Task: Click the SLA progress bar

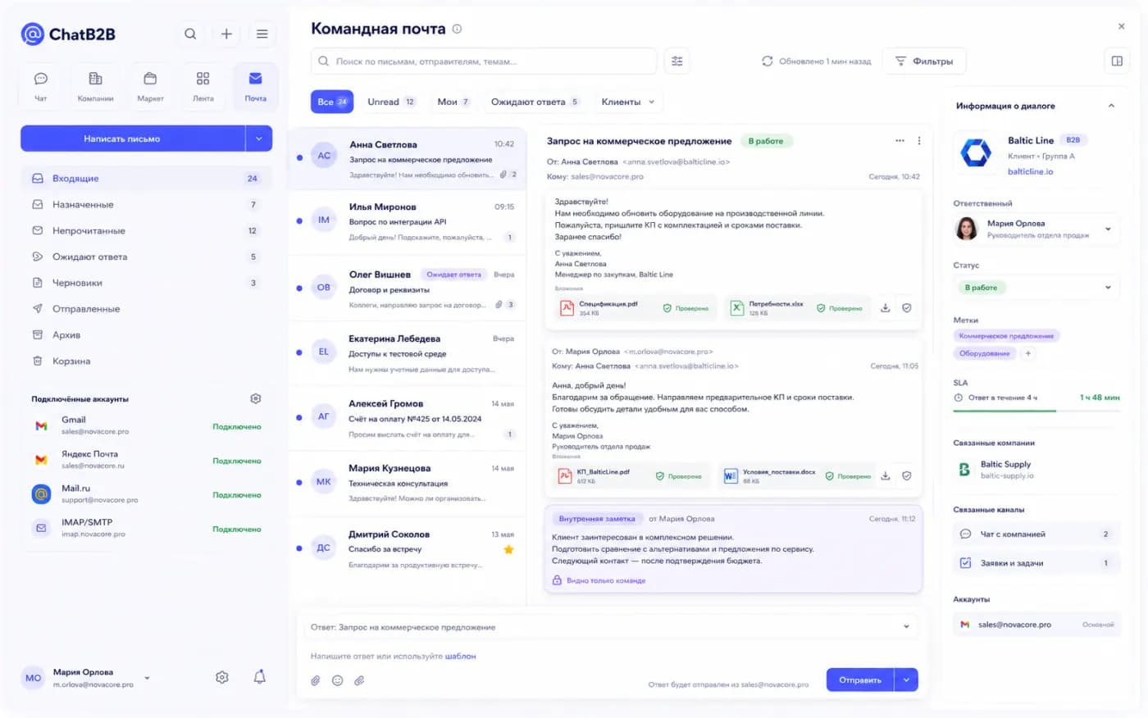Action: click(1036, 410)
